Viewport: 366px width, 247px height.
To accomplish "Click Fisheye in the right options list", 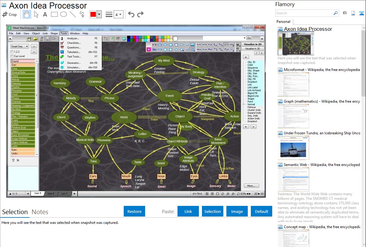I will (251, 107).
